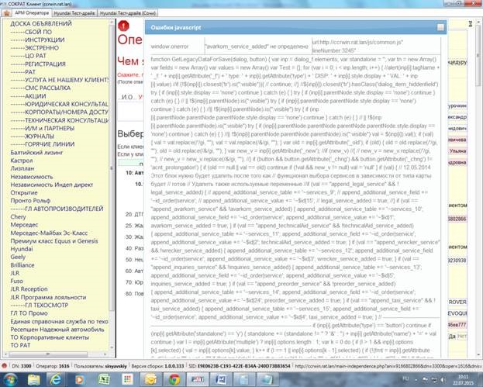Viewport: 483px width, 387px height.
Task: Select Мерседес in the brand list
Action: pos(25,223)
